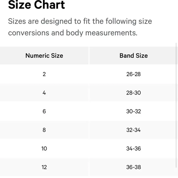The height and width of the screenshot is (178, 178).
Task: Click the word 'Chart' in the title
Action: click(x=49, y=5)
